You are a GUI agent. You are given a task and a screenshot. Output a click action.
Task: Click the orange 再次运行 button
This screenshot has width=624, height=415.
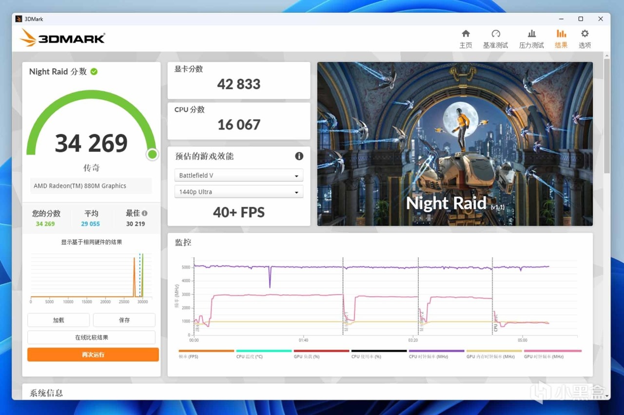93,355
